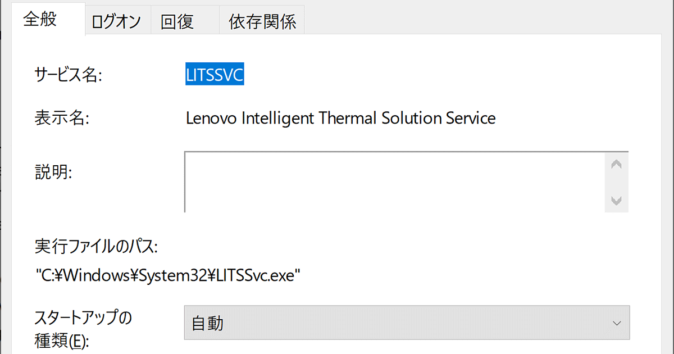The image size is (674, 354).
Task: Click the description box scroll up arrow
Action: point(616,165)
